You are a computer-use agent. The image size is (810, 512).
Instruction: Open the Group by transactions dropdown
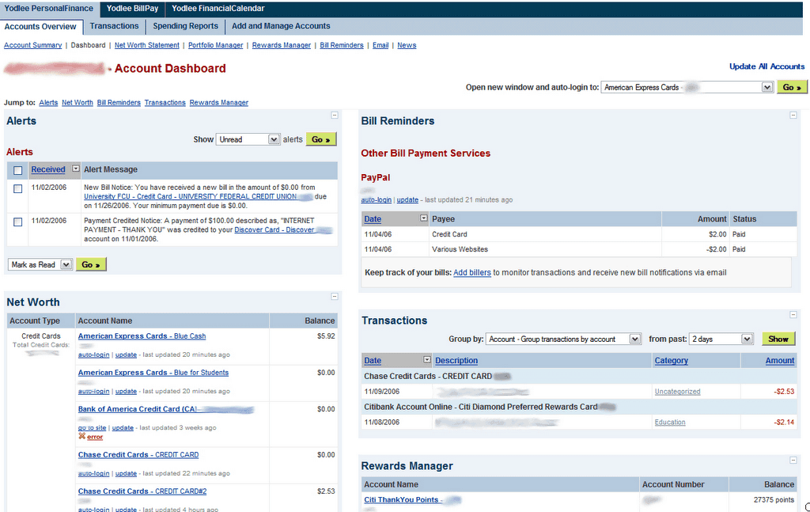pos(563,339)
